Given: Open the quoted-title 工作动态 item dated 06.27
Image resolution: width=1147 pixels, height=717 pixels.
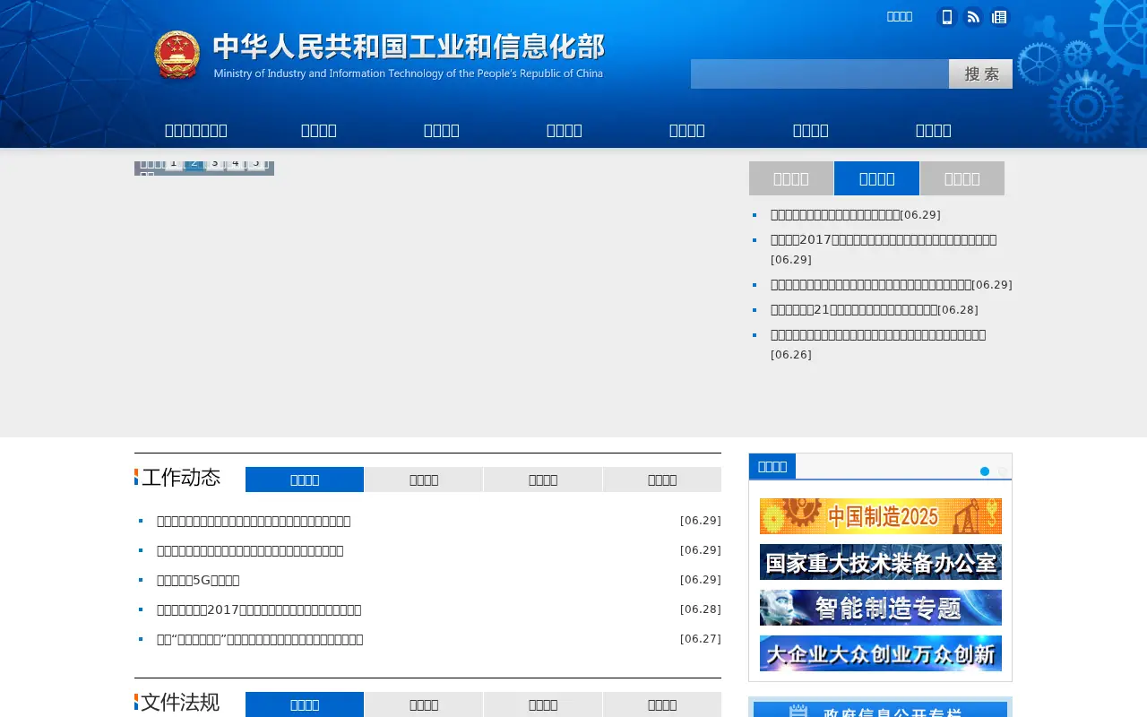Looking at the screenshot, I should point(260,639).
